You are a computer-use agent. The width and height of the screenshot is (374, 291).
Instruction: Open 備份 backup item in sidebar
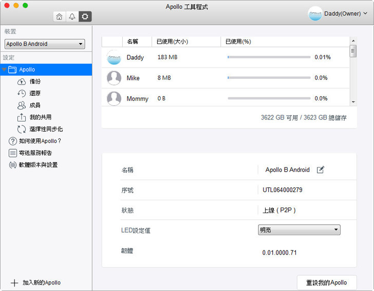click(x=35, y=81)
